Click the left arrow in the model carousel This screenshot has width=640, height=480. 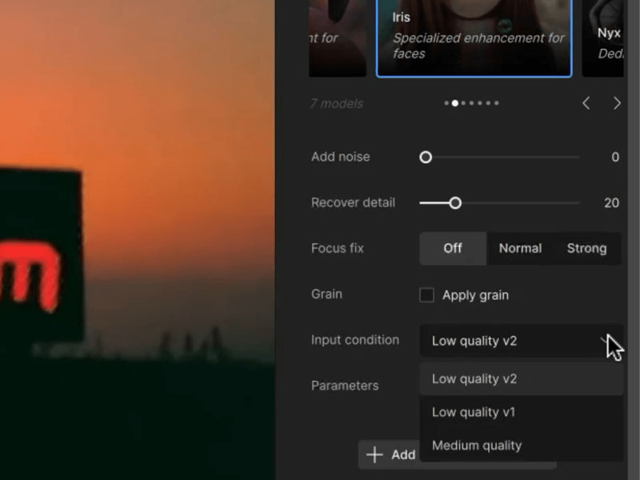click(x=586, y=102)
